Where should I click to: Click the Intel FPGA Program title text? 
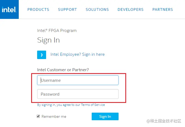point(57,31)
